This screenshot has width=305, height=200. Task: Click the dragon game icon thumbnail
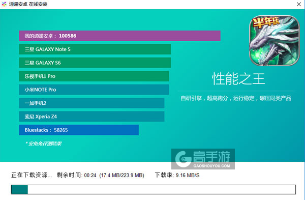pyautogui.click(x=274, y=41)
